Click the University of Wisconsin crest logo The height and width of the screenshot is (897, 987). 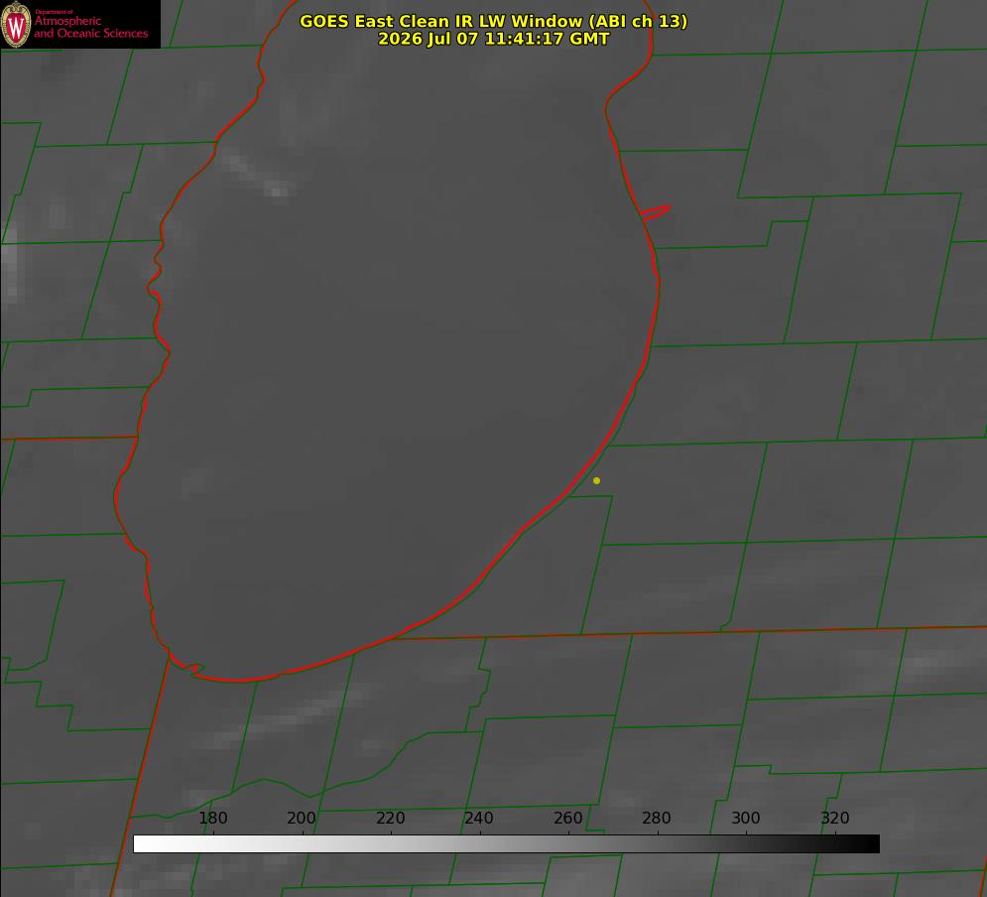click(x=16, y=24)
